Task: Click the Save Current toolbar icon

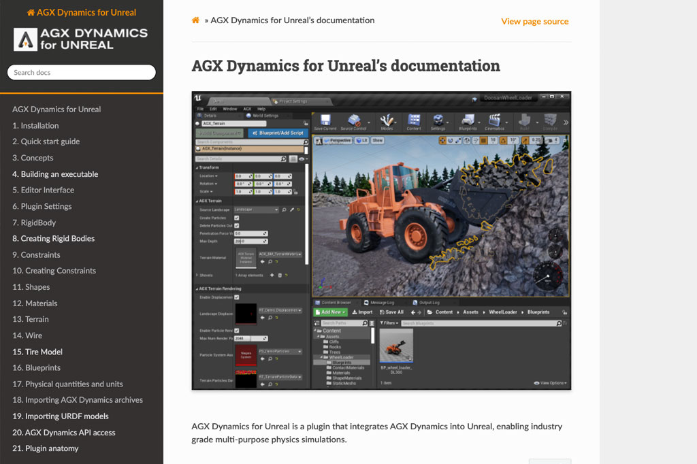Action: tap(325, 120)
